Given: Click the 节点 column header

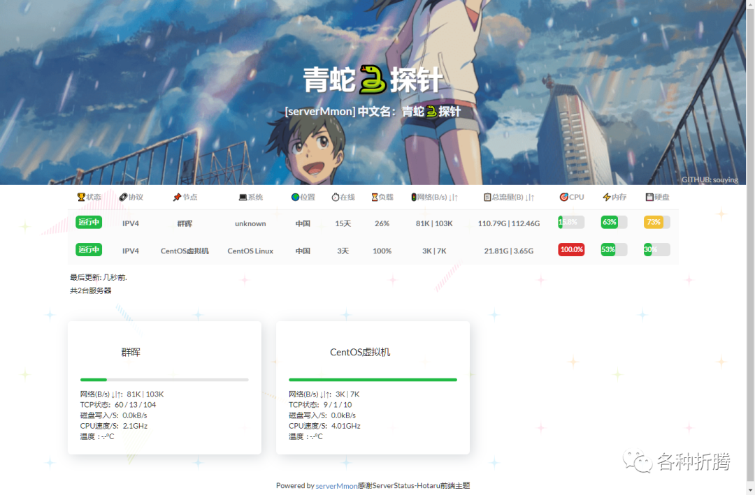Looking at the screenshot, I should 185,197.
